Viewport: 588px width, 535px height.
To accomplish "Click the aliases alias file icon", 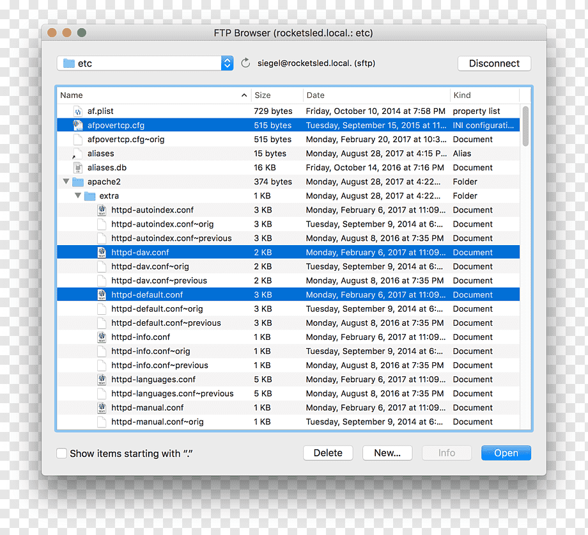I will click(77, 154).
